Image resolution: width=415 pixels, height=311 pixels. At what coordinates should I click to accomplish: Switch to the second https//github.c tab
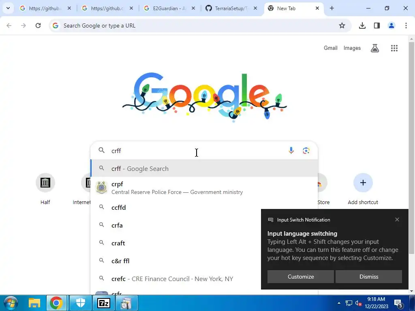pos(107,9)
